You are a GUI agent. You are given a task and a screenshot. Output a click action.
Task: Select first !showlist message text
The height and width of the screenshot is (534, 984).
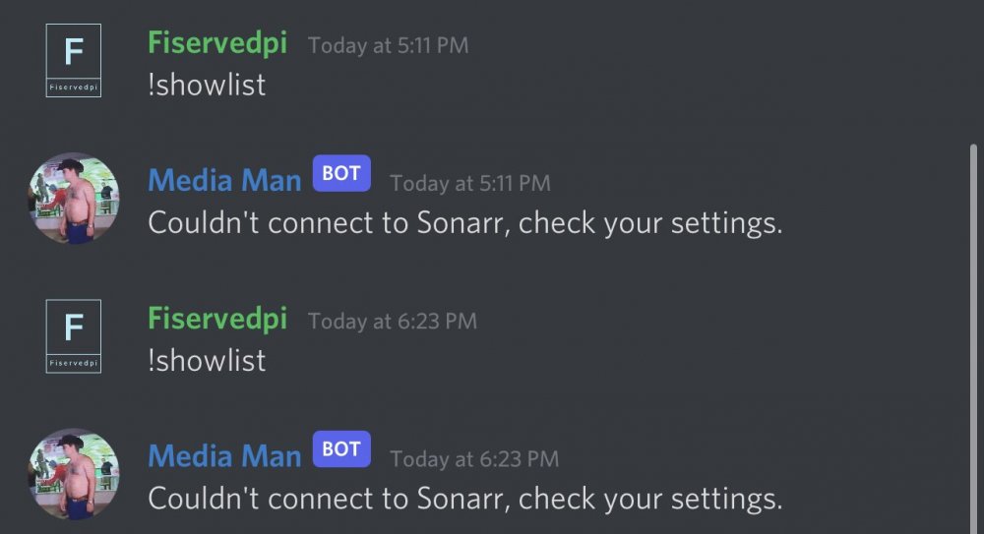(207, 85)
